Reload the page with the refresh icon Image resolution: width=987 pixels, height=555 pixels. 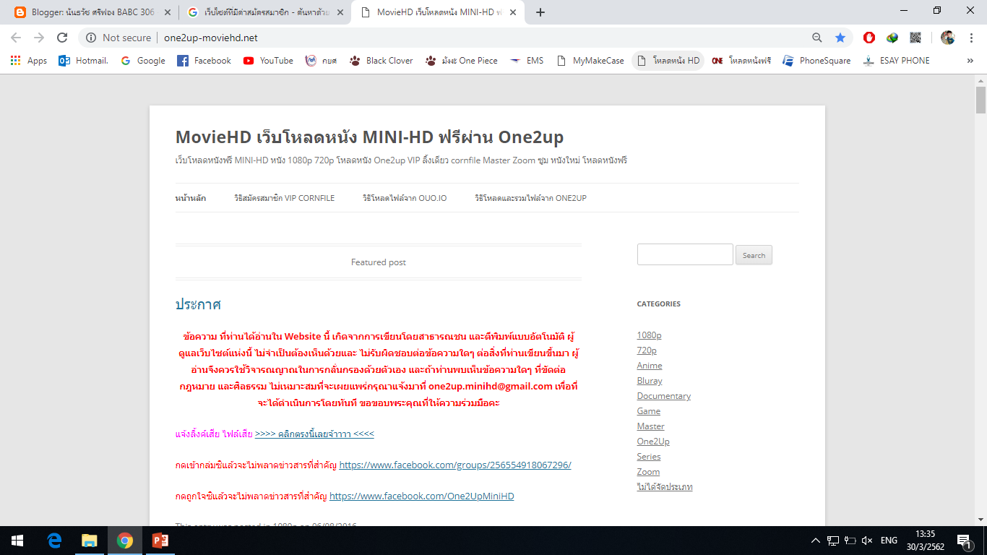tap(61, 38)
